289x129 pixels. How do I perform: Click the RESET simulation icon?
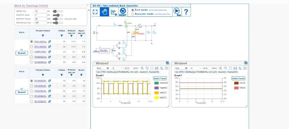click(x=123, y=12)
